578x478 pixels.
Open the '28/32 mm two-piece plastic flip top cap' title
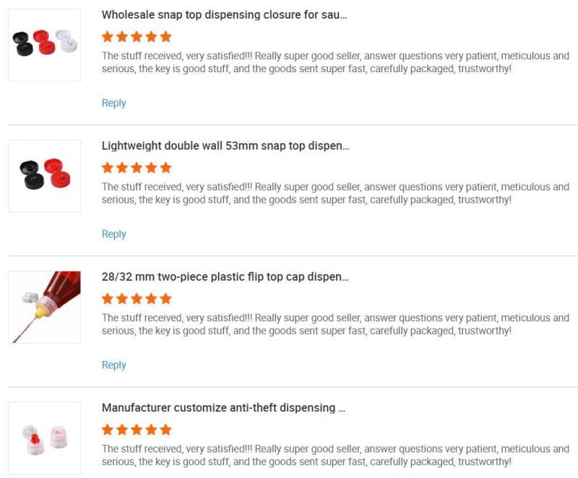click(225, 277)
